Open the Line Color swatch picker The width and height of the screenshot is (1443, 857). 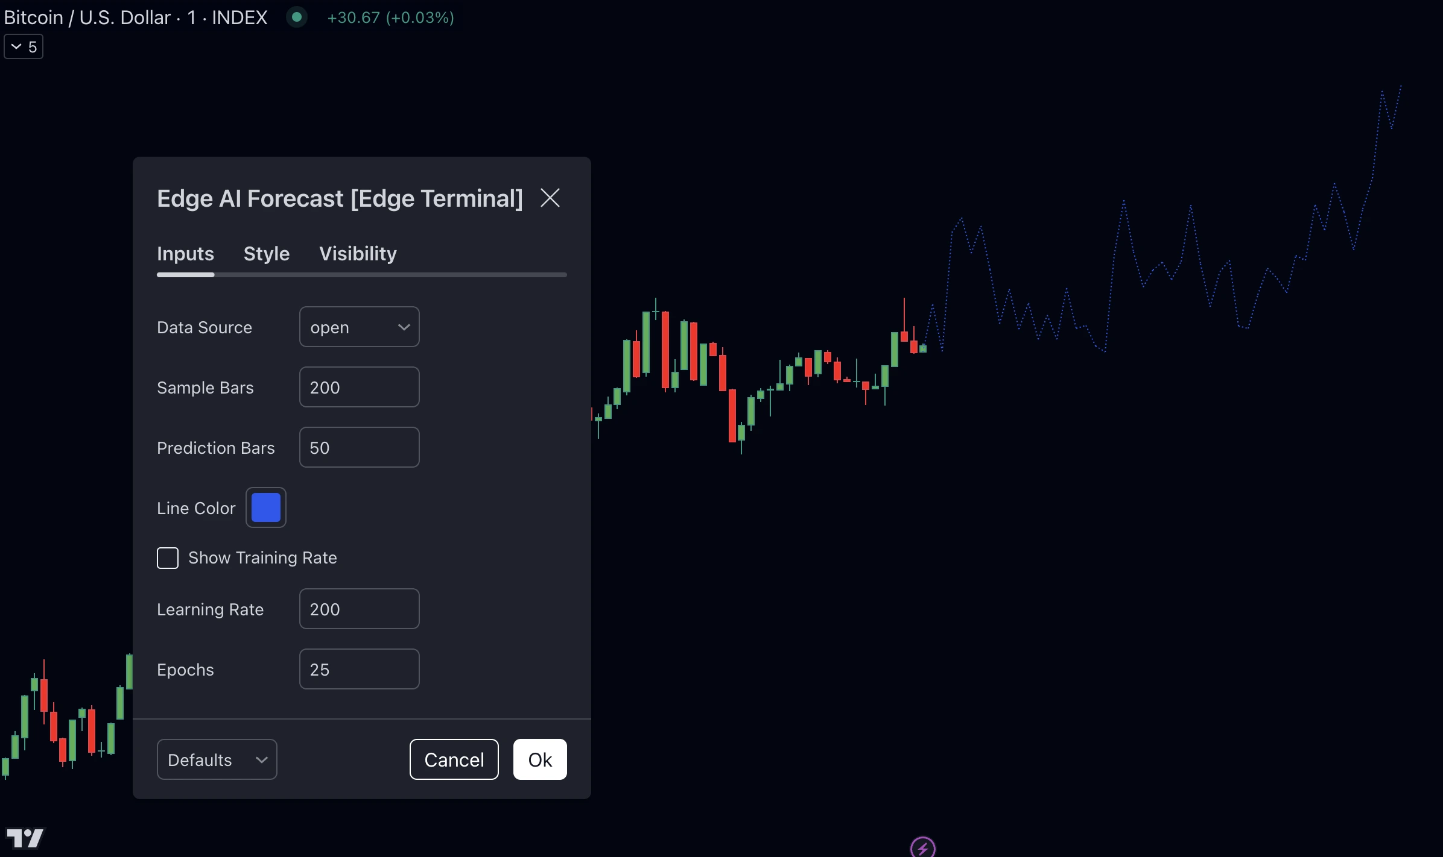click(x=265, y=507)
